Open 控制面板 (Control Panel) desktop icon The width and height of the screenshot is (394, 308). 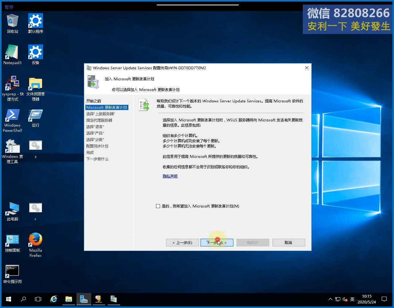[x=12, y=243]
